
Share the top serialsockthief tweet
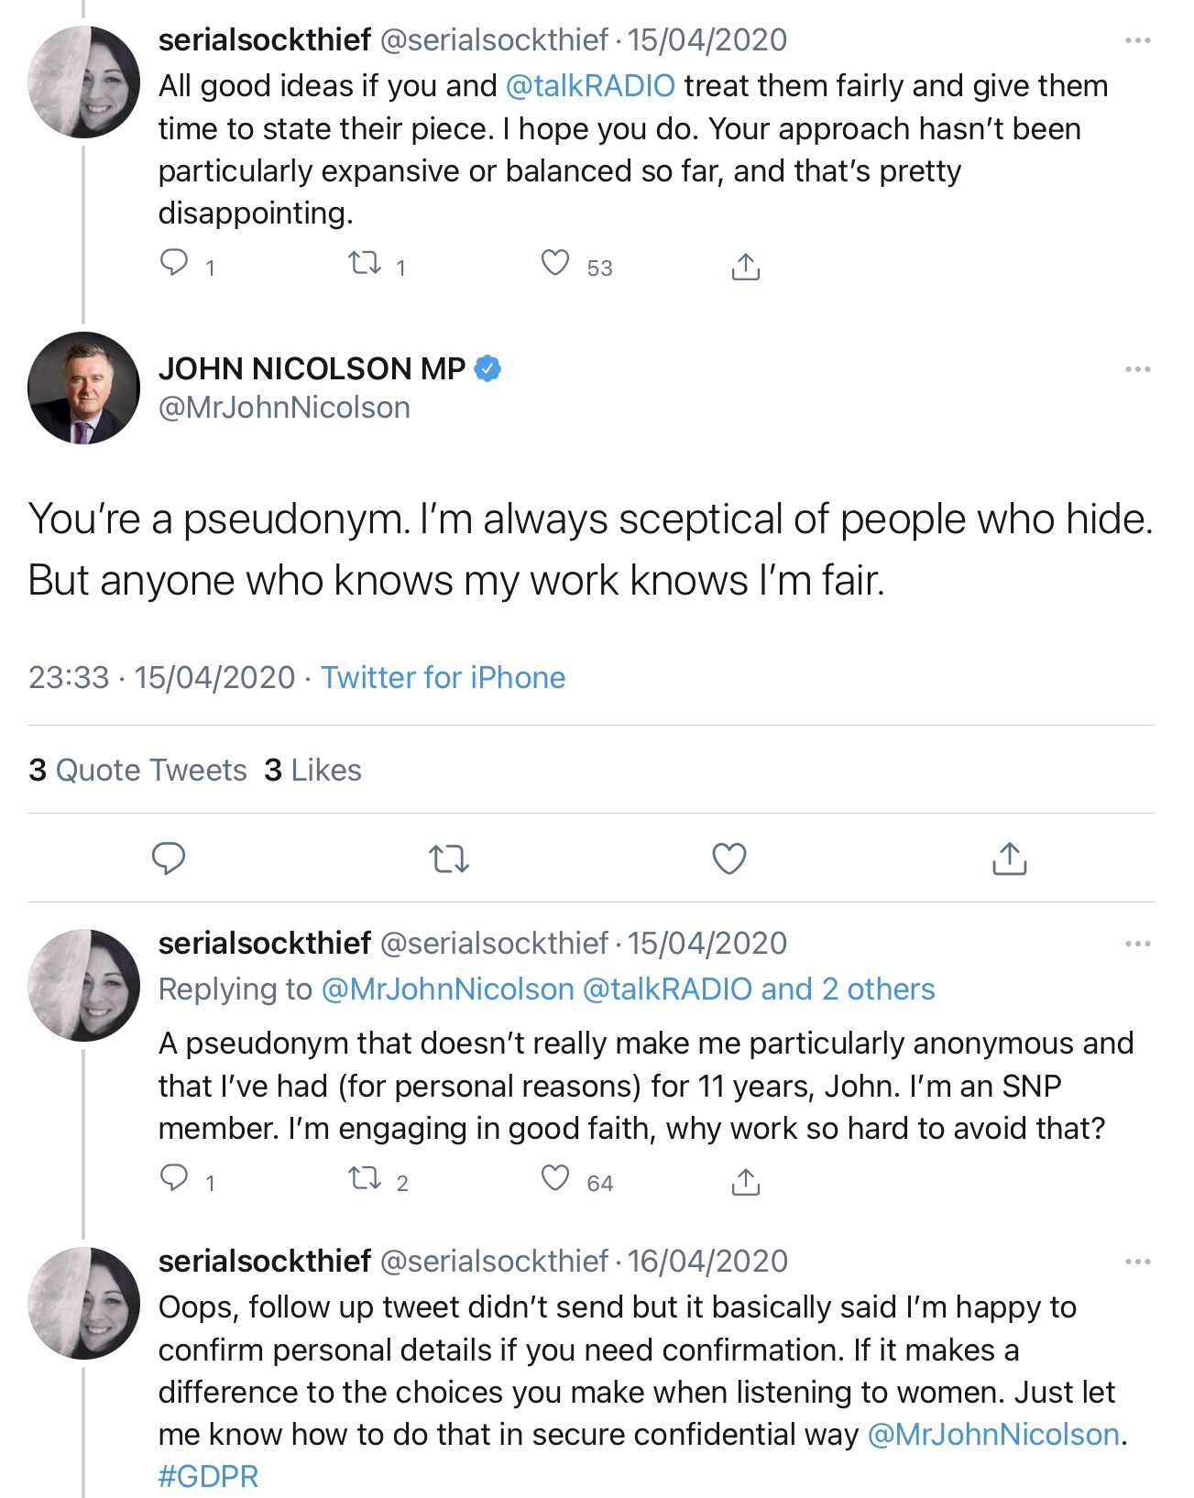coord(746,266)
